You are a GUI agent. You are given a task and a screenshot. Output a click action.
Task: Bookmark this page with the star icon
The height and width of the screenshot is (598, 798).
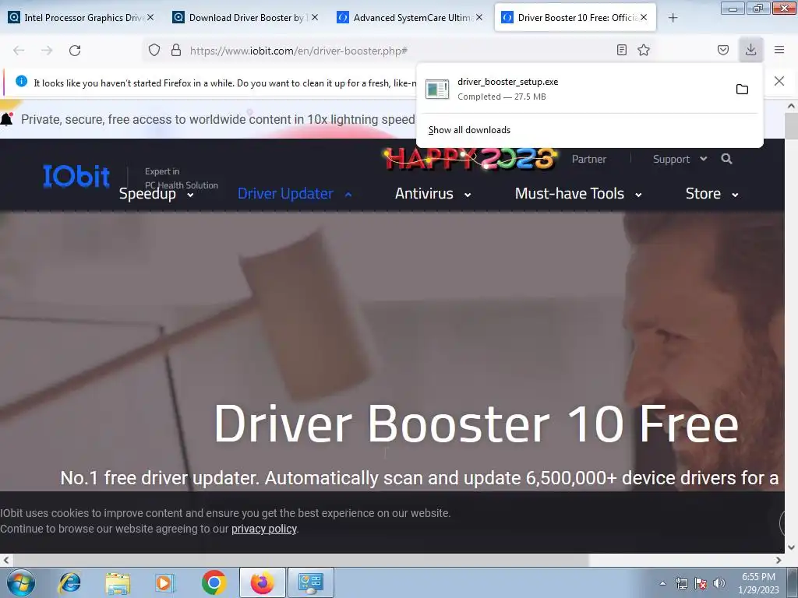click(x=644, y=50)
